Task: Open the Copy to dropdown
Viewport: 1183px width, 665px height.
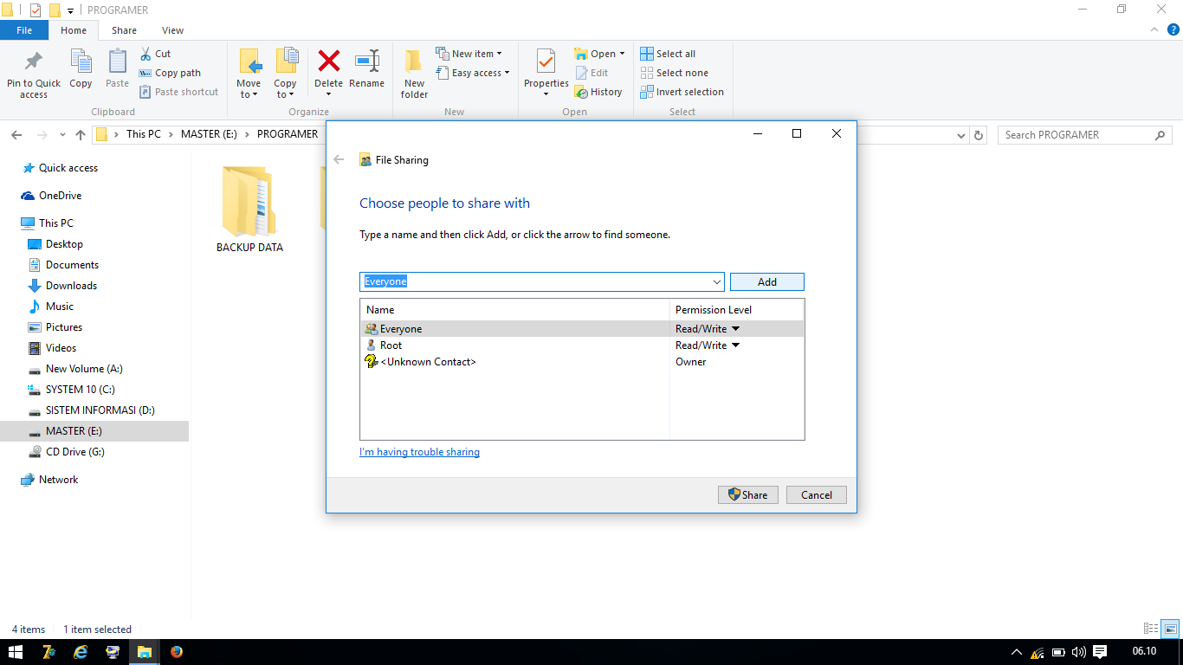Action: pyautogui.click(x=285, y=89)
